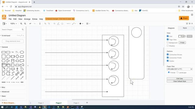Open the table dropdown in toolbar
This screenshot has width=195, height=109.
click(88, 24)
